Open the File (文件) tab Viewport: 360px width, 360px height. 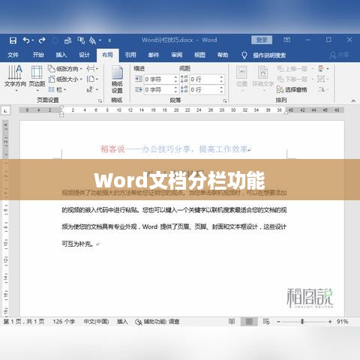13,55
